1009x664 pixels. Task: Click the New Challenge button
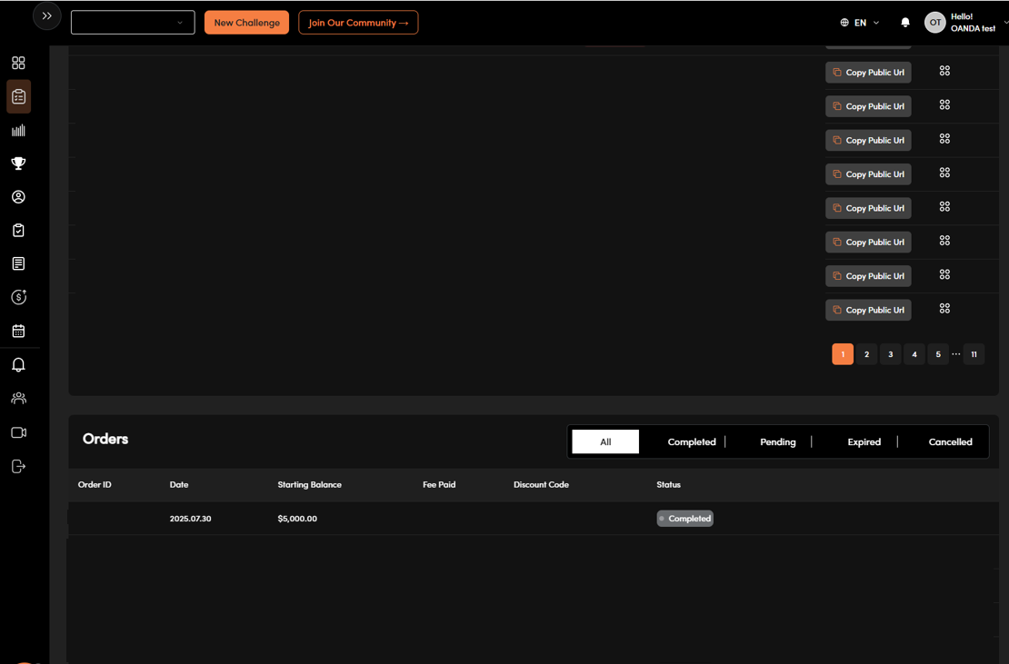(246, 23)
